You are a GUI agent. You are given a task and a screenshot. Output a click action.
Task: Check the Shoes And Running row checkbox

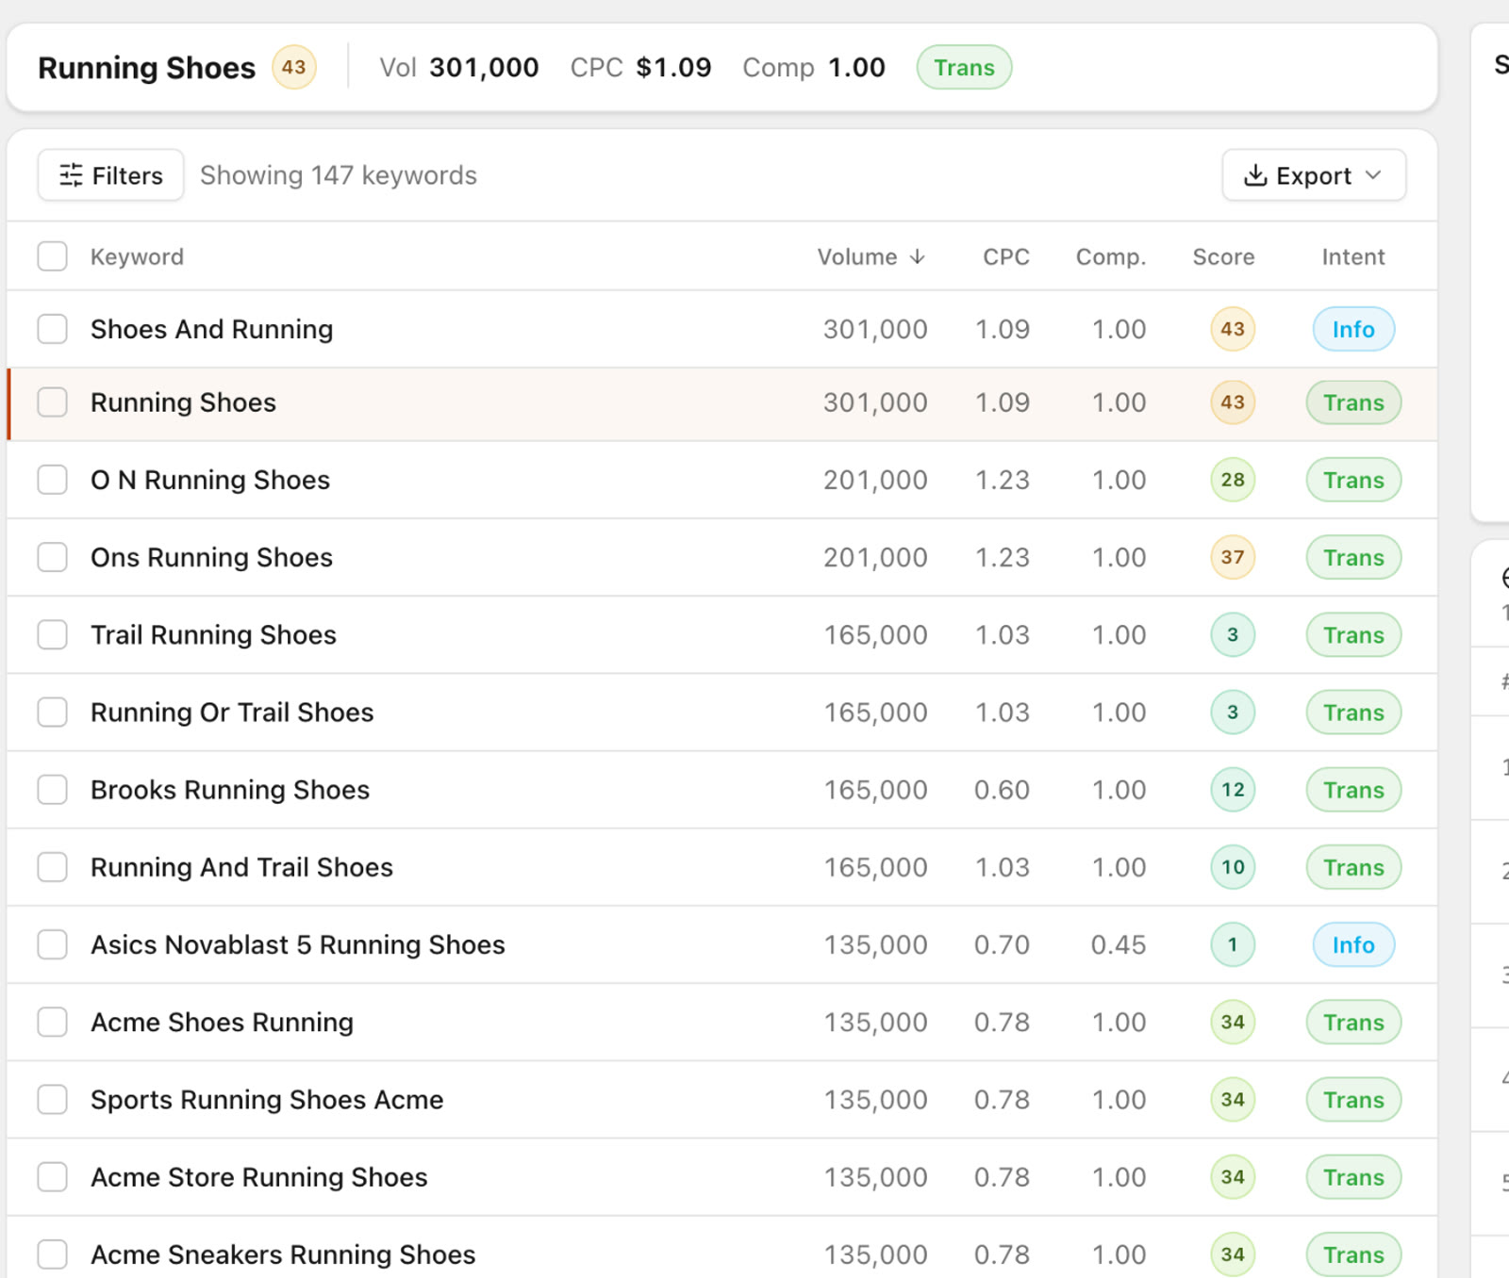(x=53, y=329)
